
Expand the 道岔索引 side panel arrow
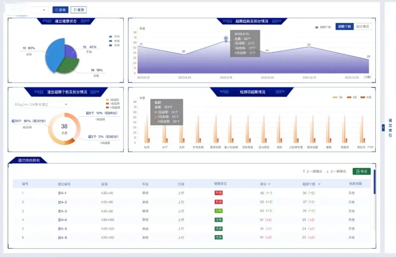tap(383, 127)
